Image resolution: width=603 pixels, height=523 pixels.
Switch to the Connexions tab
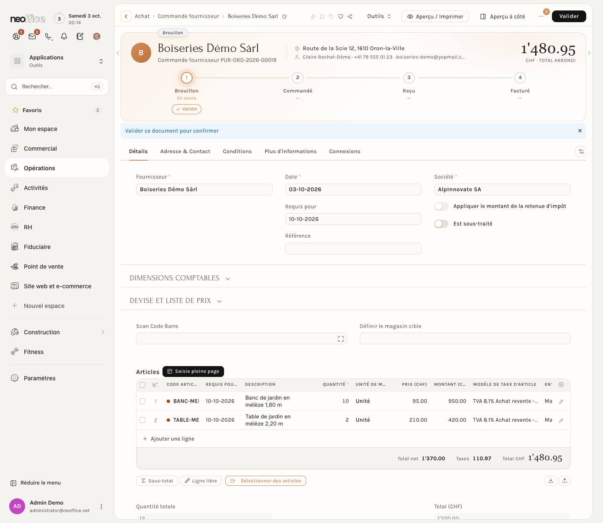[x=345, y=151]
